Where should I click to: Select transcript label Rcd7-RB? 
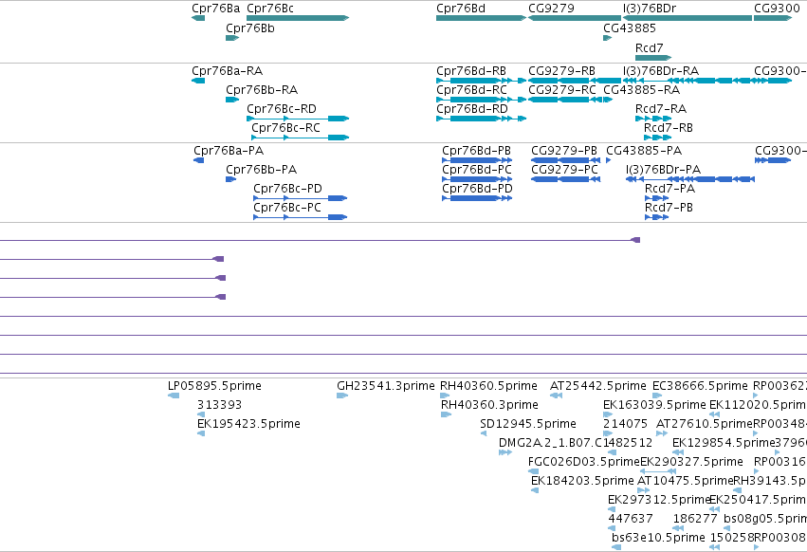point(669,128)
